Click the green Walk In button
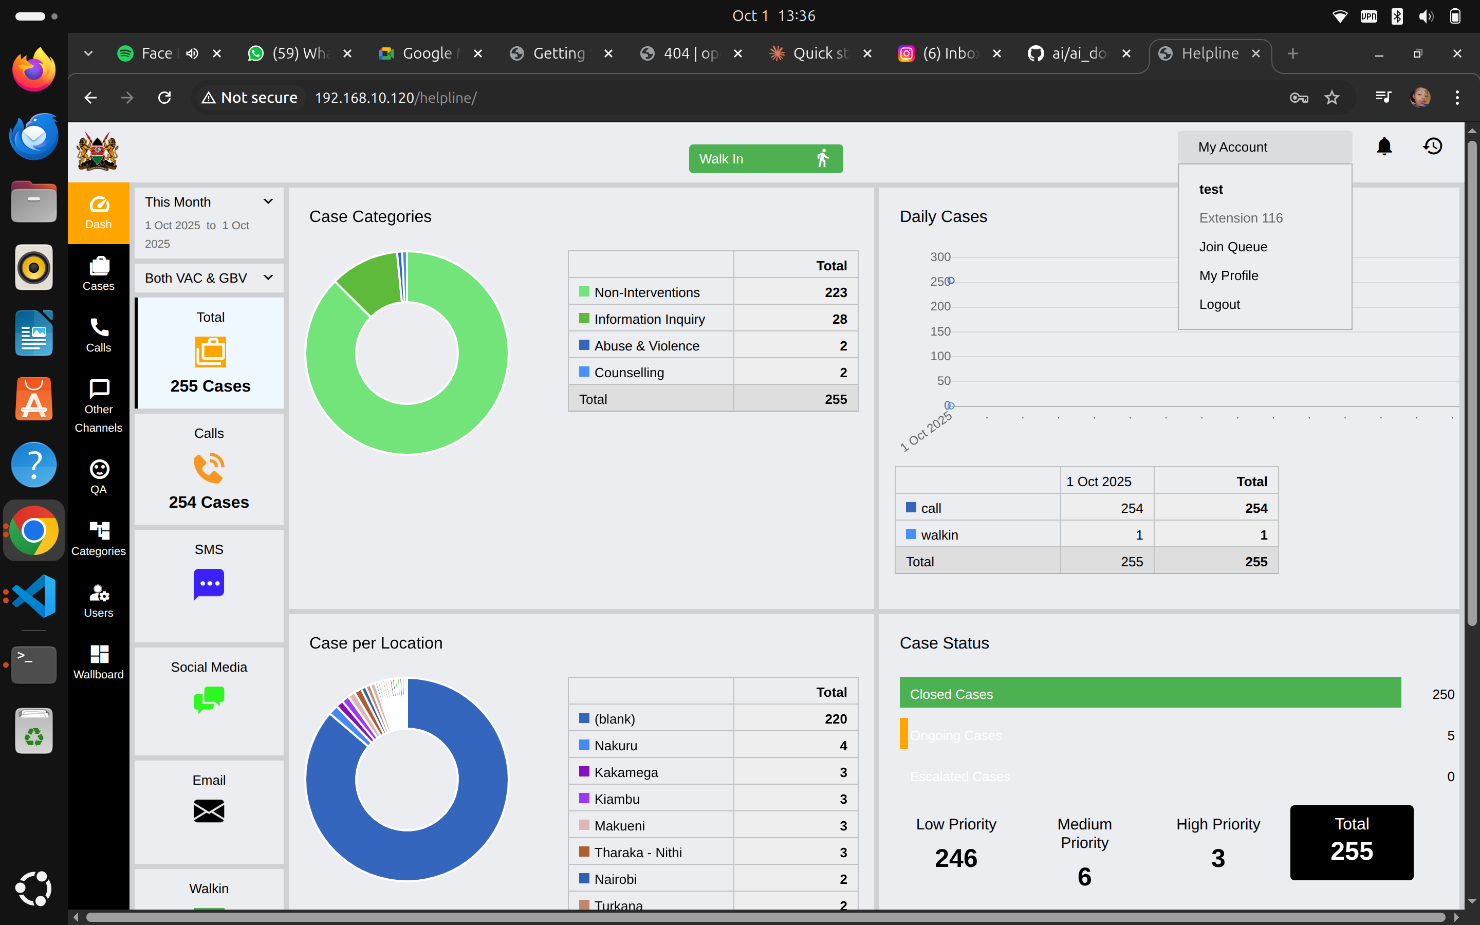The height and width of the screenshot is (925, 1480). pos(766,158)
